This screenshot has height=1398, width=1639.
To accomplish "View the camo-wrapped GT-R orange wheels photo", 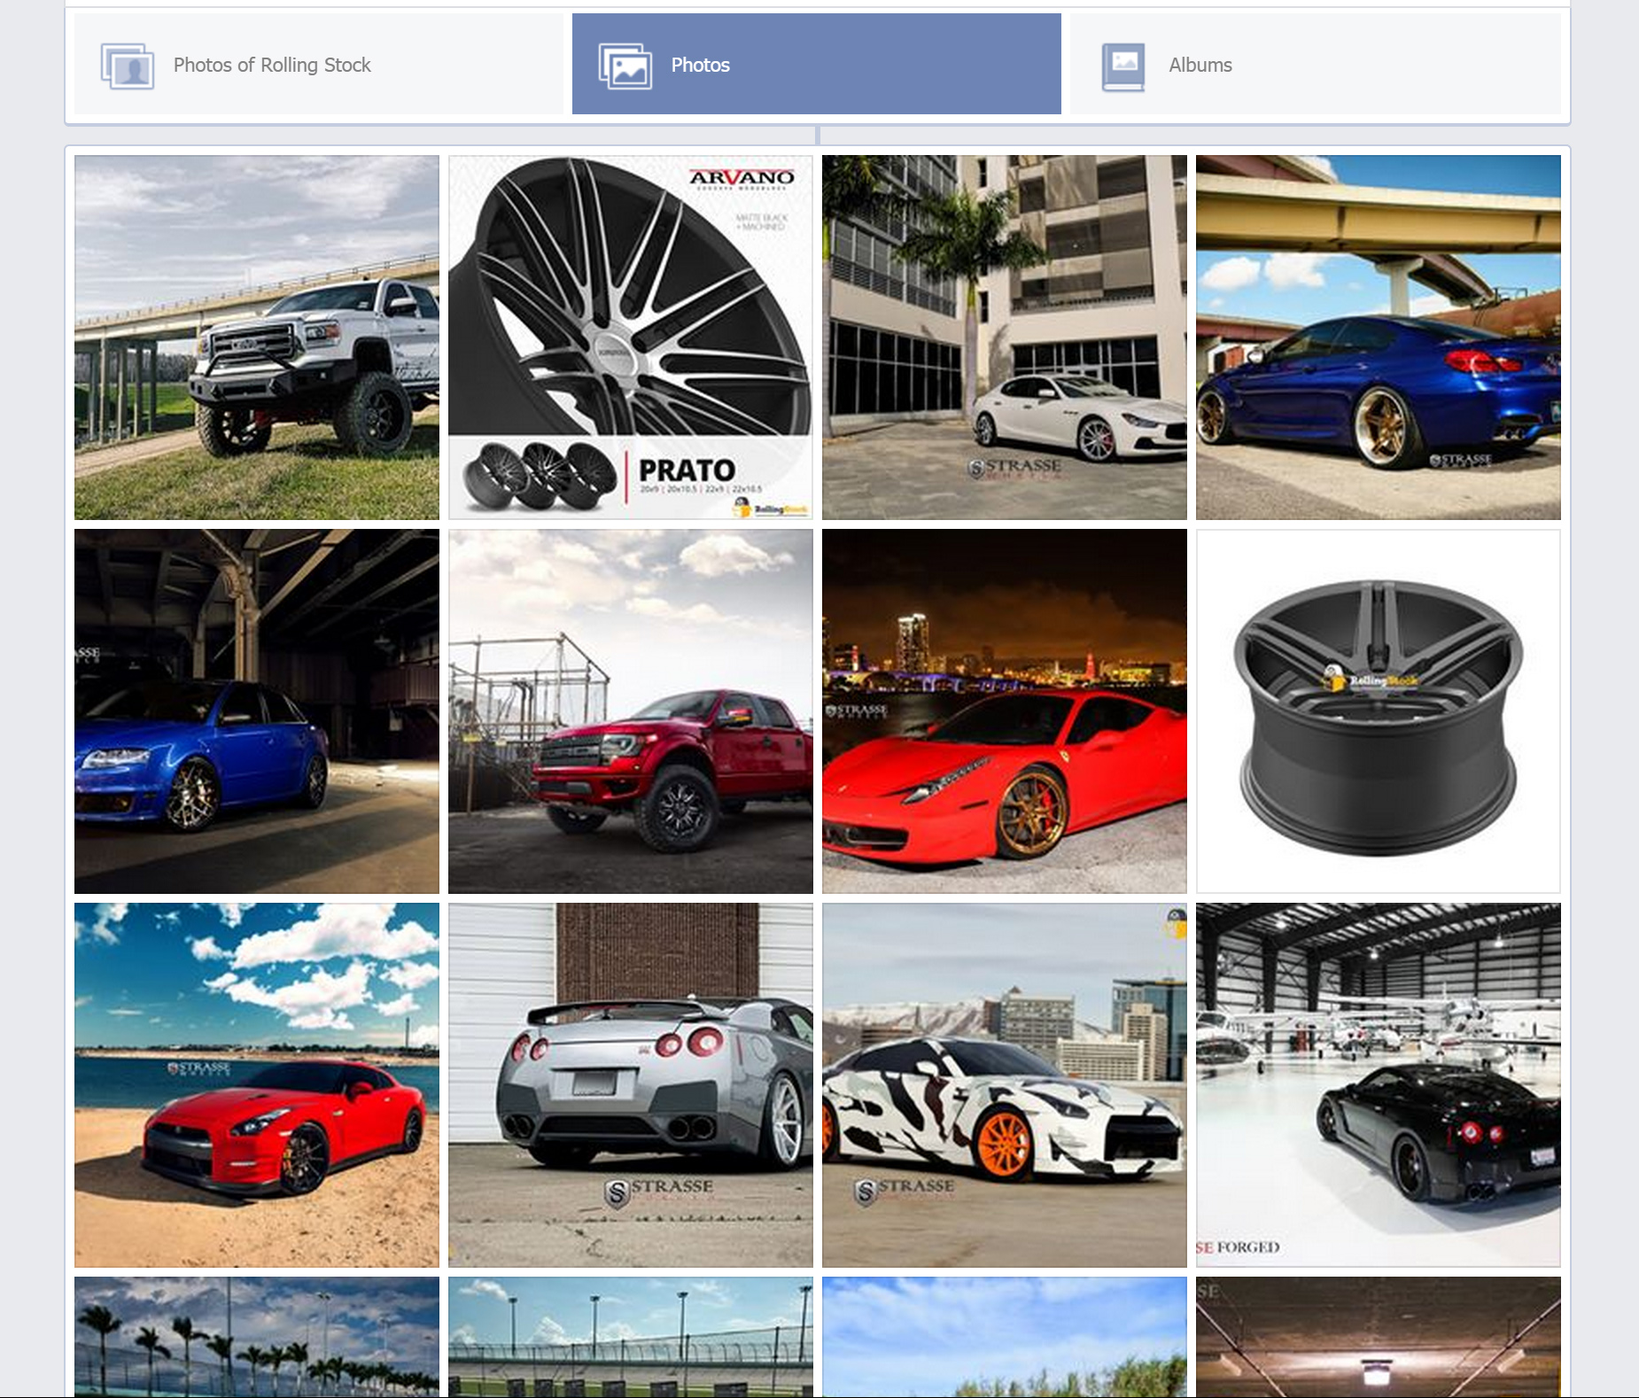I will [x=1005, y=1085].
